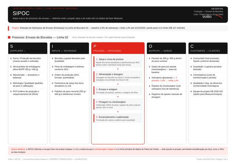Select 'Parâmetros de setup dos bicos dosadores'
The height and width of the screenshot is (164, 236).
[69, 85]
